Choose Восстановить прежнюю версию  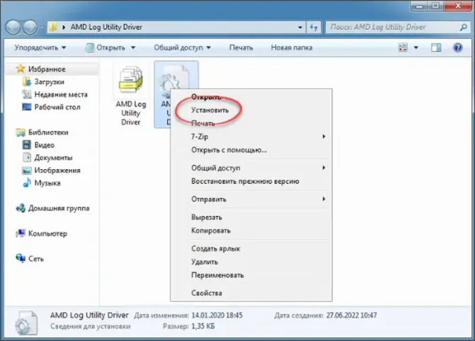coord(251,181)
